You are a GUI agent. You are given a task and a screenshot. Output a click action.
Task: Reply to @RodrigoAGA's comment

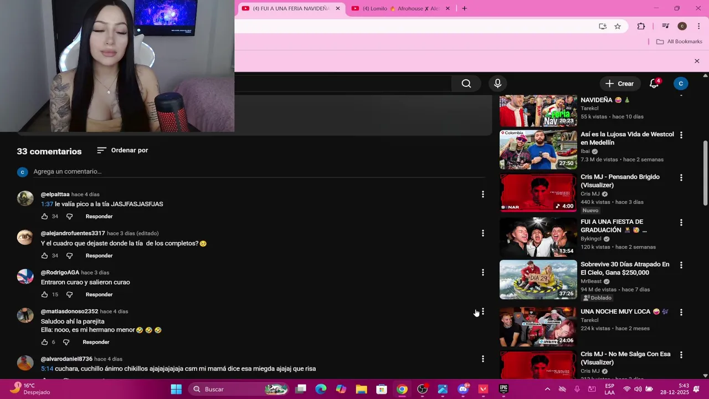[99, 295]
